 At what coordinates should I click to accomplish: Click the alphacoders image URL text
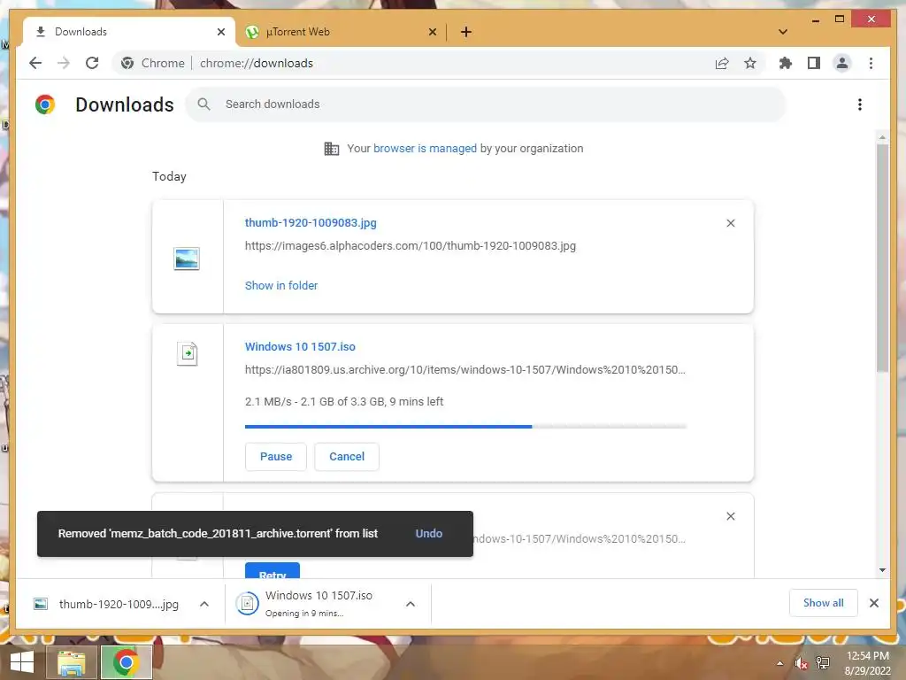pyautogui.click(x=411, y=246)
